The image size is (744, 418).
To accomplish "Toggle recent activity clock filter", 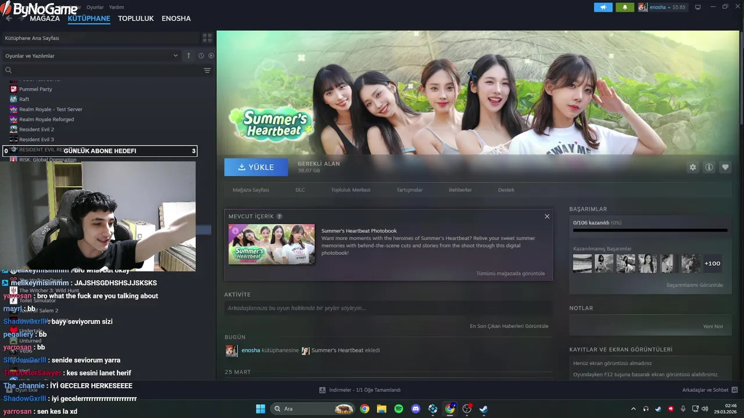I will 201,56.
